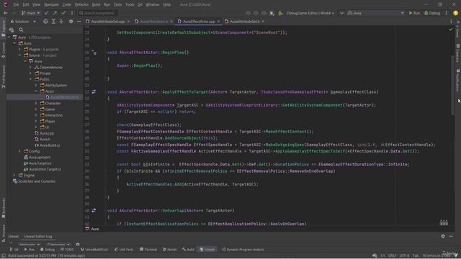Click the search magnifier in Solution panel
461x259 pixels.
21,29
